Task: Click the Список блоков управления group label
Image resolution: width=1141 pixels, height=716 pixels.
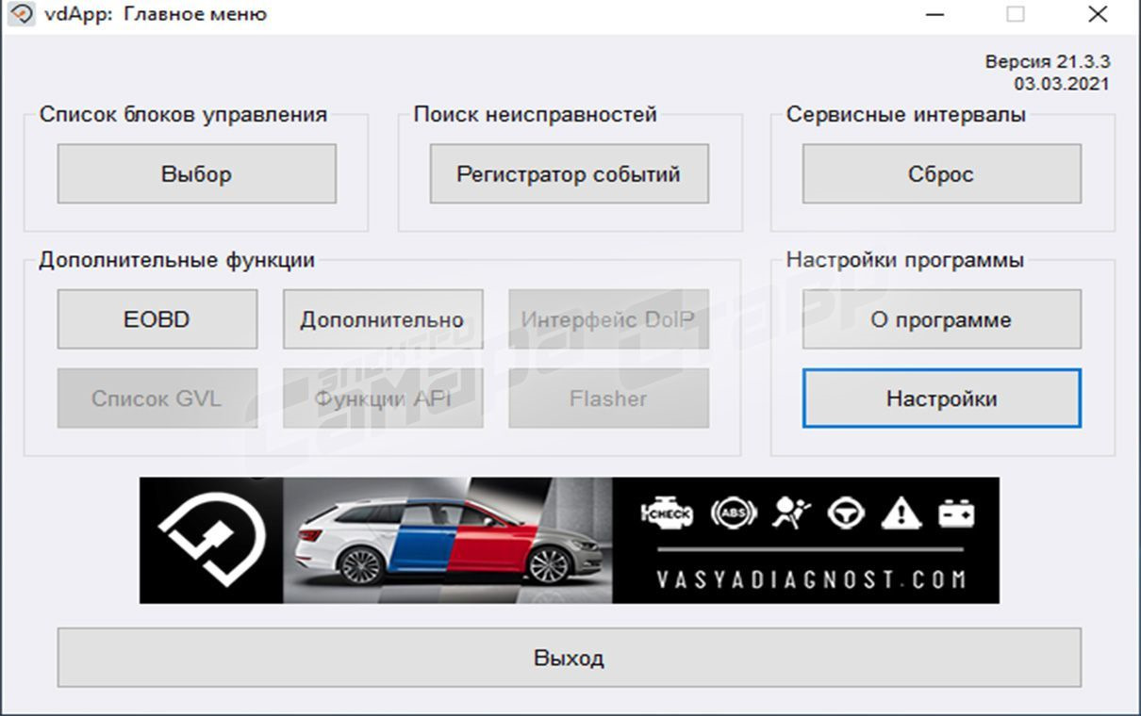Action: click(183, 115)
